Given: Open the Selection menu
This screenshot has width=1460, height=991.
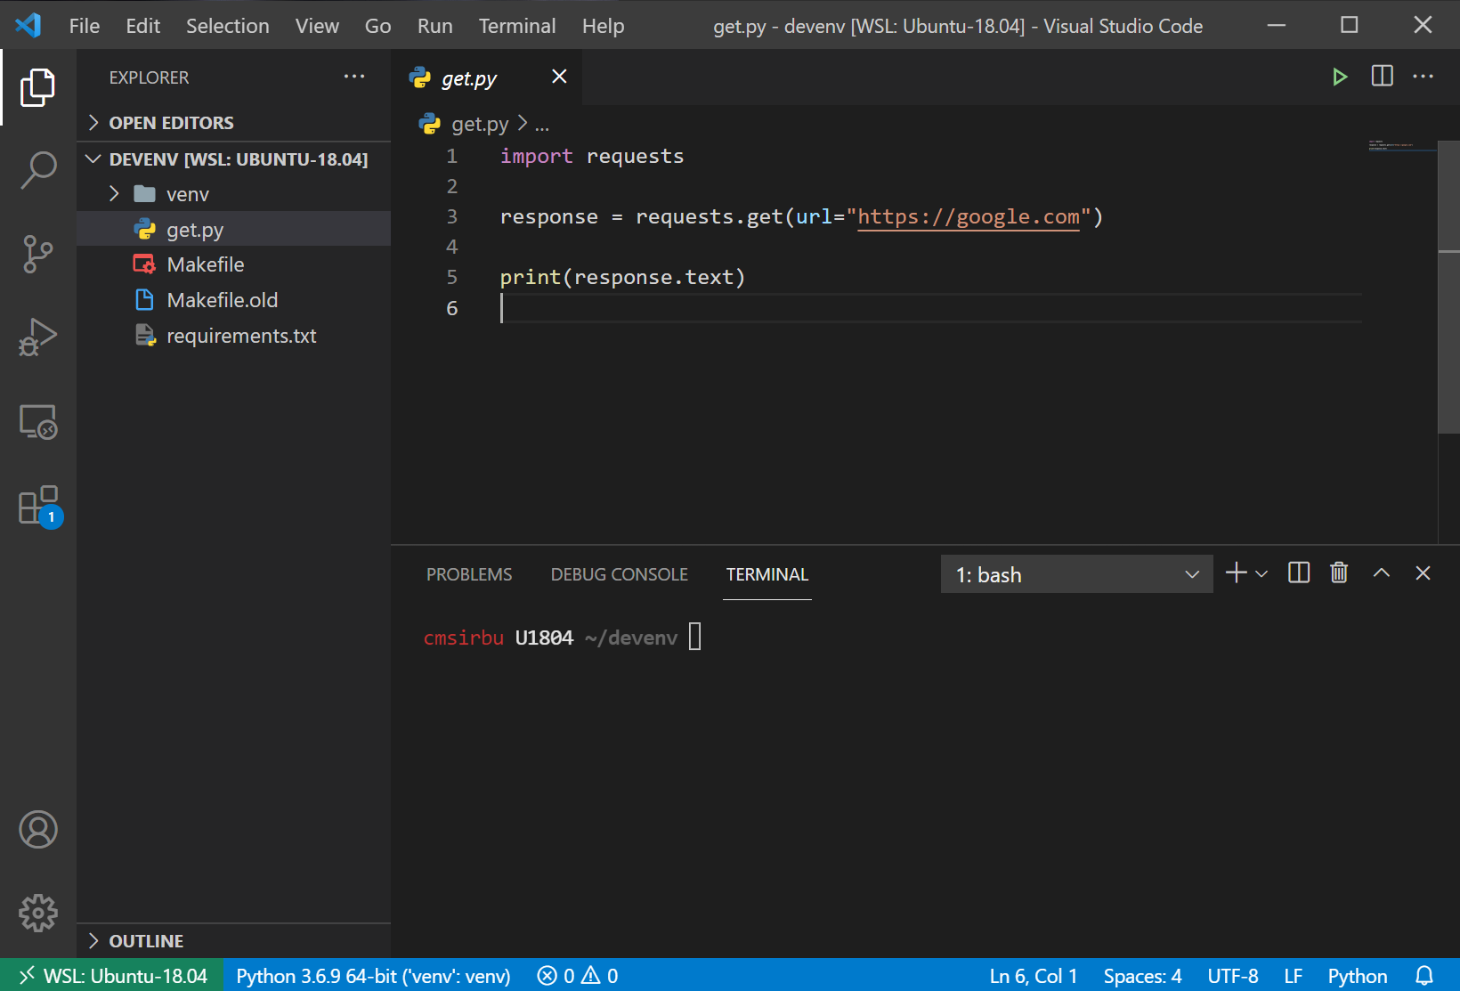Looking at the screenshot, I should click(228, 26).
